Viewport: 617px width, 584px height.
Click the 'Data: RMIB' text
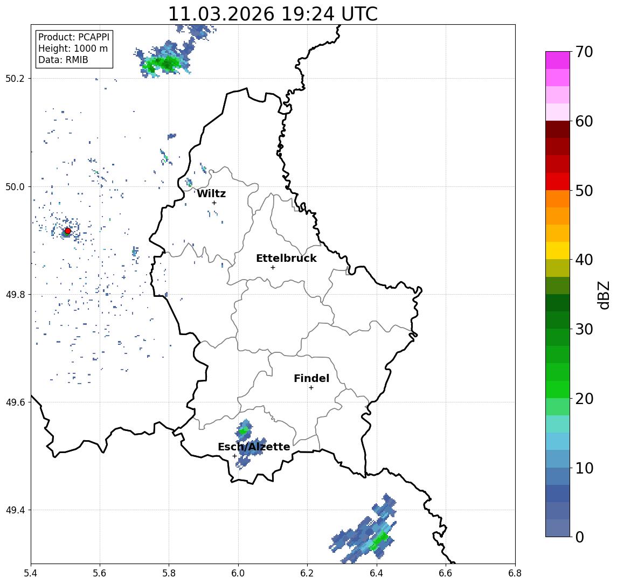click(63, 60)
